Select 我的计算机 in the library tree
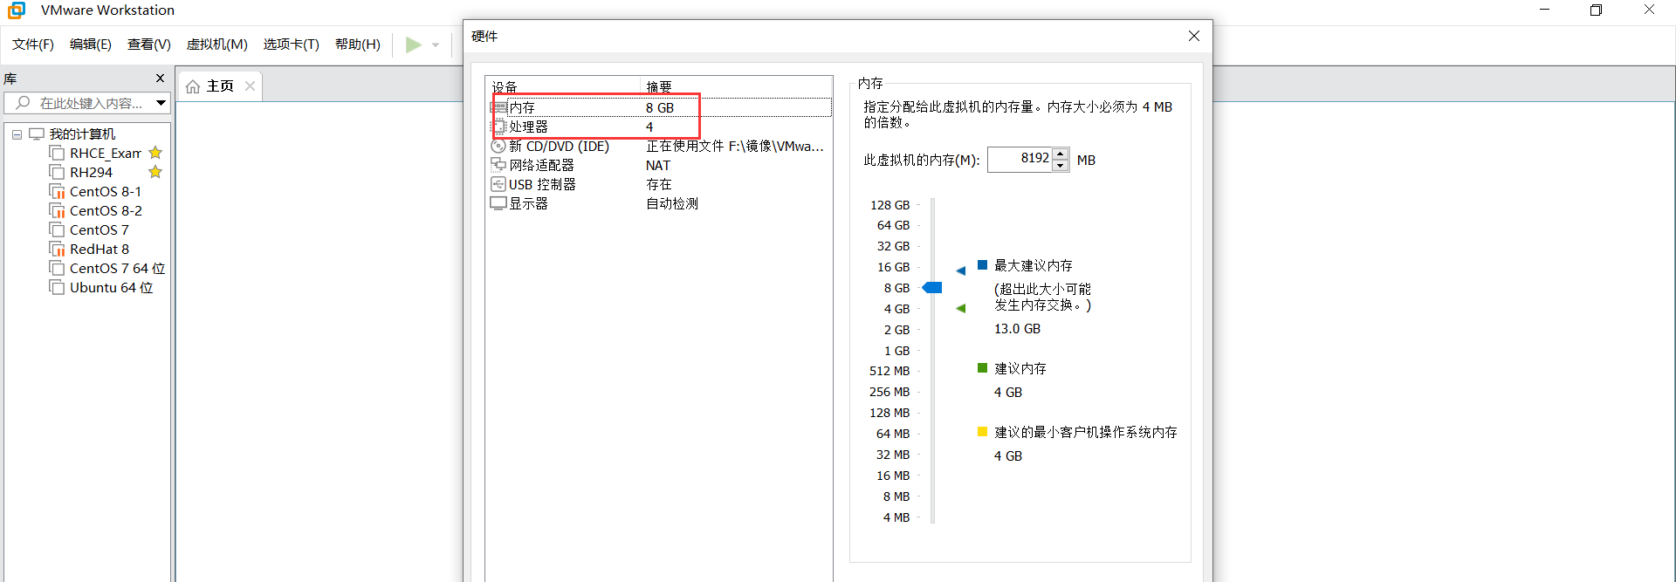 82,134
